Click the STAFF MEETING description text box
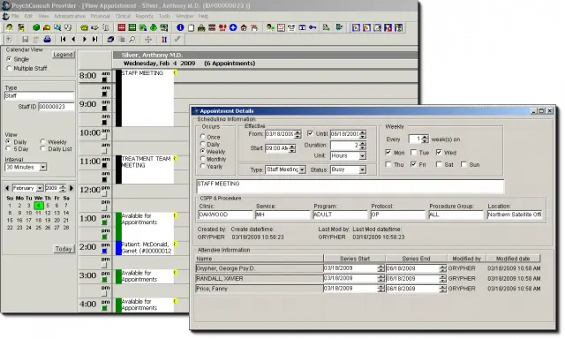 click(350, 186)
